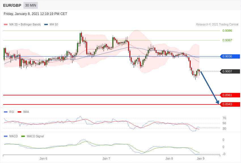Click the '9MA' legend label

click(x=26, y=112)
